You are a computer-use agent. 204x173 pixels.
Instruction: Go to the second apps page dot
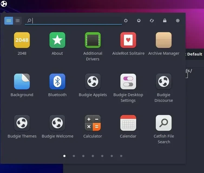(74, 156)
